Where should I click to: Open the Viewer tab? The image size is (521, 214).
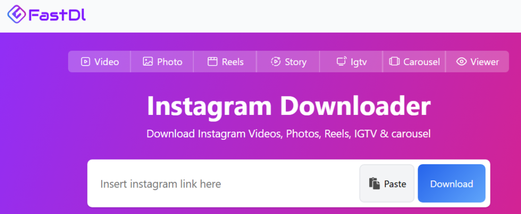pyautogui.click(x=477, y=62)
